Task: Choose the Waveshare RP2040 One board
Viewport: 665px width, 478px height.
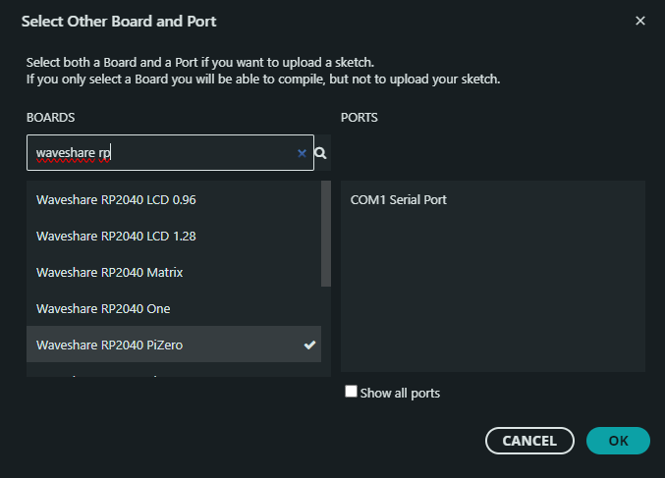Action: [174, 309]
